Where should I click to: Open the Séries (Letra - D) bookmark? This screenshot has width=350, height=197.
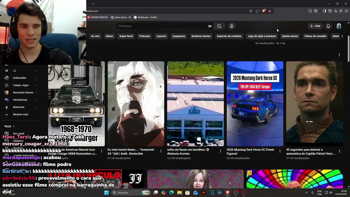click(121, 17)
